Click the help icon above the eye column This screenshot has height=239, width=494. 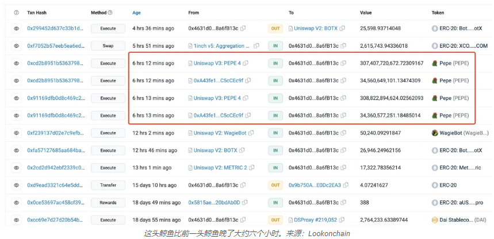click(x=16, y=13)
